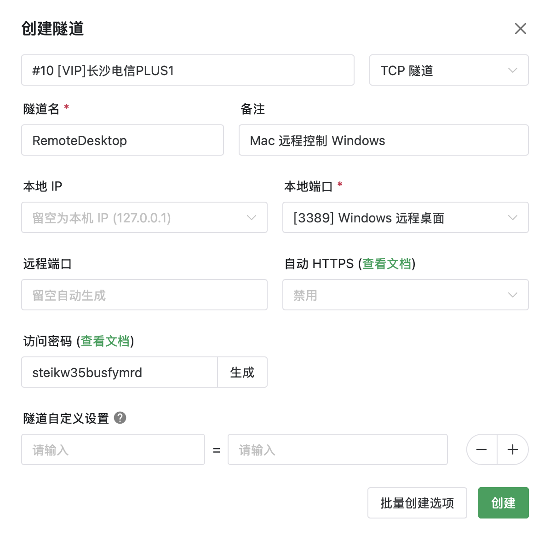
Task: Click the minus icon to remove custom setting row
Action: coord(481,449)
